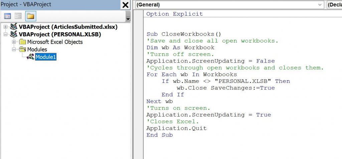342x159 pixels.
Task: Collapse the Modules folder
Action: point(14,50)
